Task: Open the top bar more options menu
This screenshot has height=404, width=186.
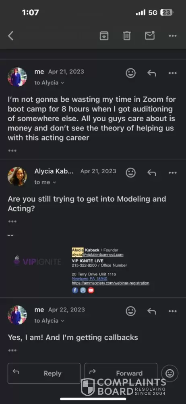Action: pyautogui.click(x=173, y=36)
